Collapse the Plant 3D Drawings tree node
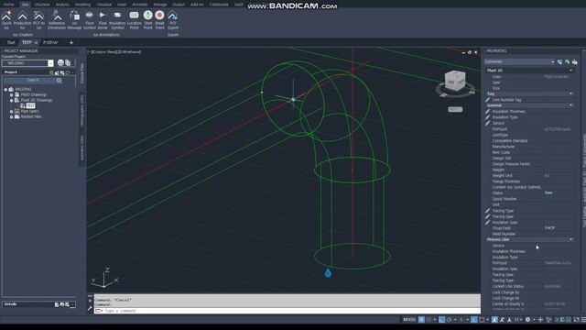 [11, 100]
